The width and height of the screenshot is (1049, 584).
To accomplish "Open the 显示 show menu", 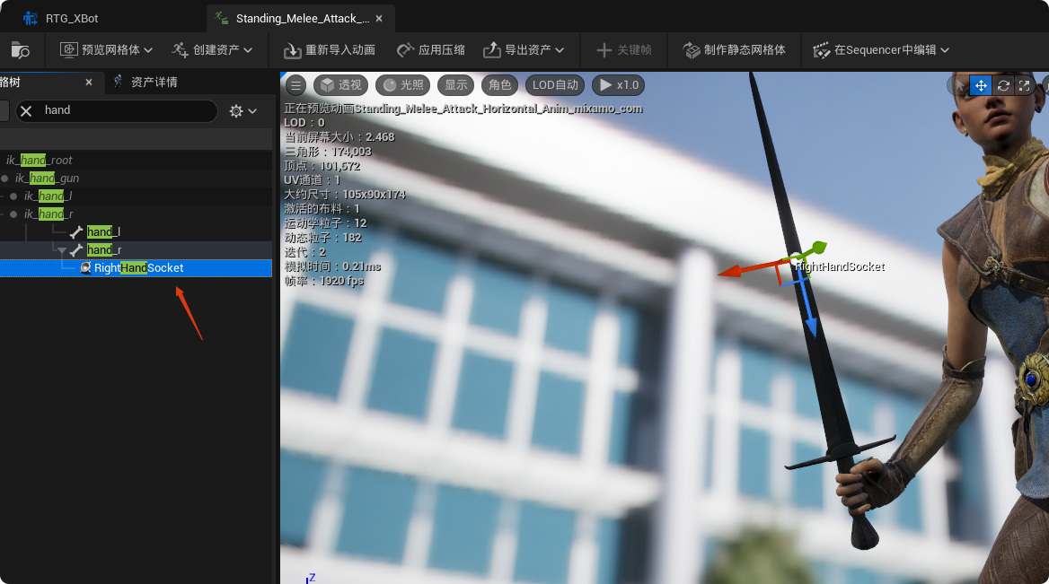I will pos(456,85).
